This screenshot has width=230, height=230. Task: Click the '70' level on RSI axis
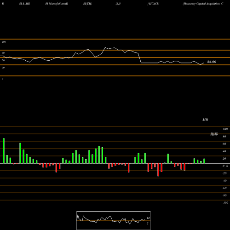point(3,53)
